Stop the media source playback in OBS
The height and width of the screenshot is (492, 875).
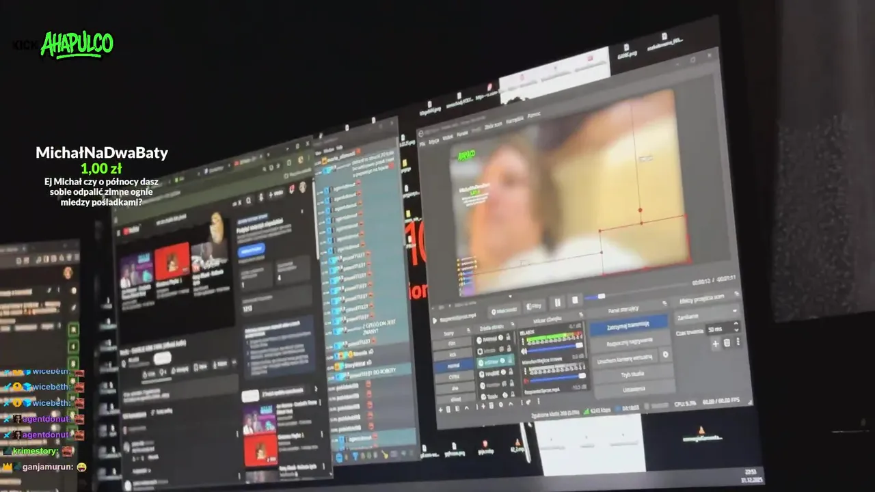[575, 300]
